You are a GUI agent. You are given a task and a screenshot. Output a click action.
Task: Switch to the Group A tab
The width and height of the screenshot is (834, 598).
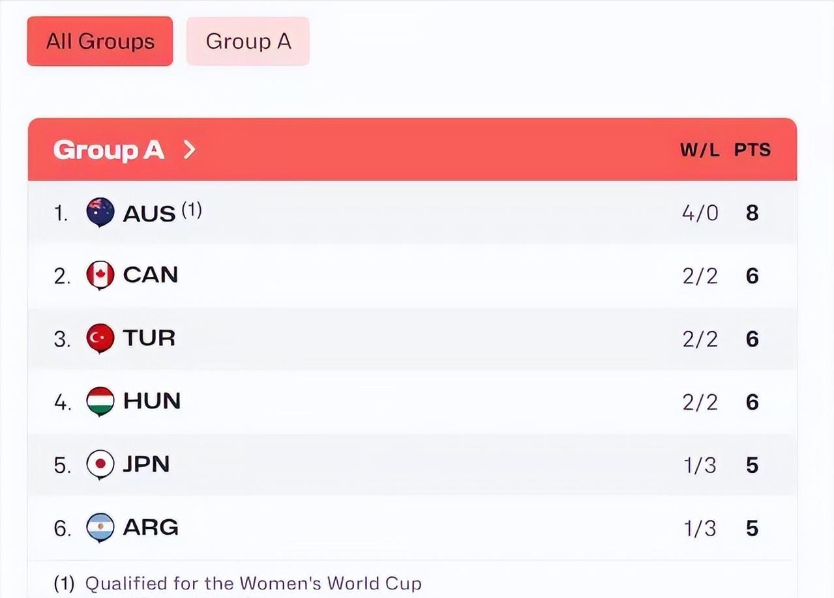[x=248, y=42]
